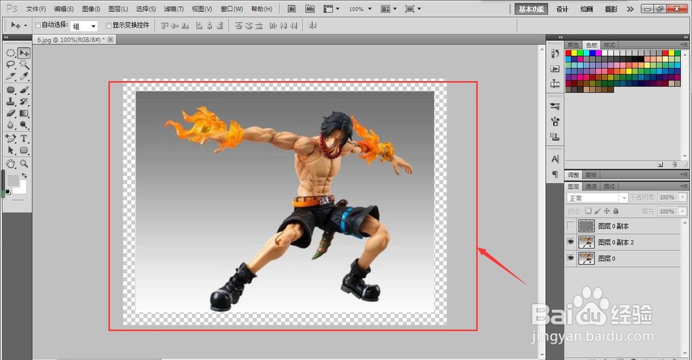Select the Clone Stamp tool
The width and height of the screenshot is (692, 360).
click(x=10, y=102)
